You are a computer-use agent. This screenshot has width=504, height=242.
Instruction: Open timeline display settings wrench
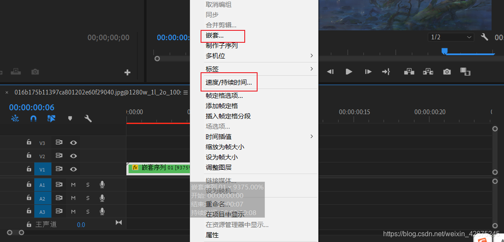coord(88,118)
